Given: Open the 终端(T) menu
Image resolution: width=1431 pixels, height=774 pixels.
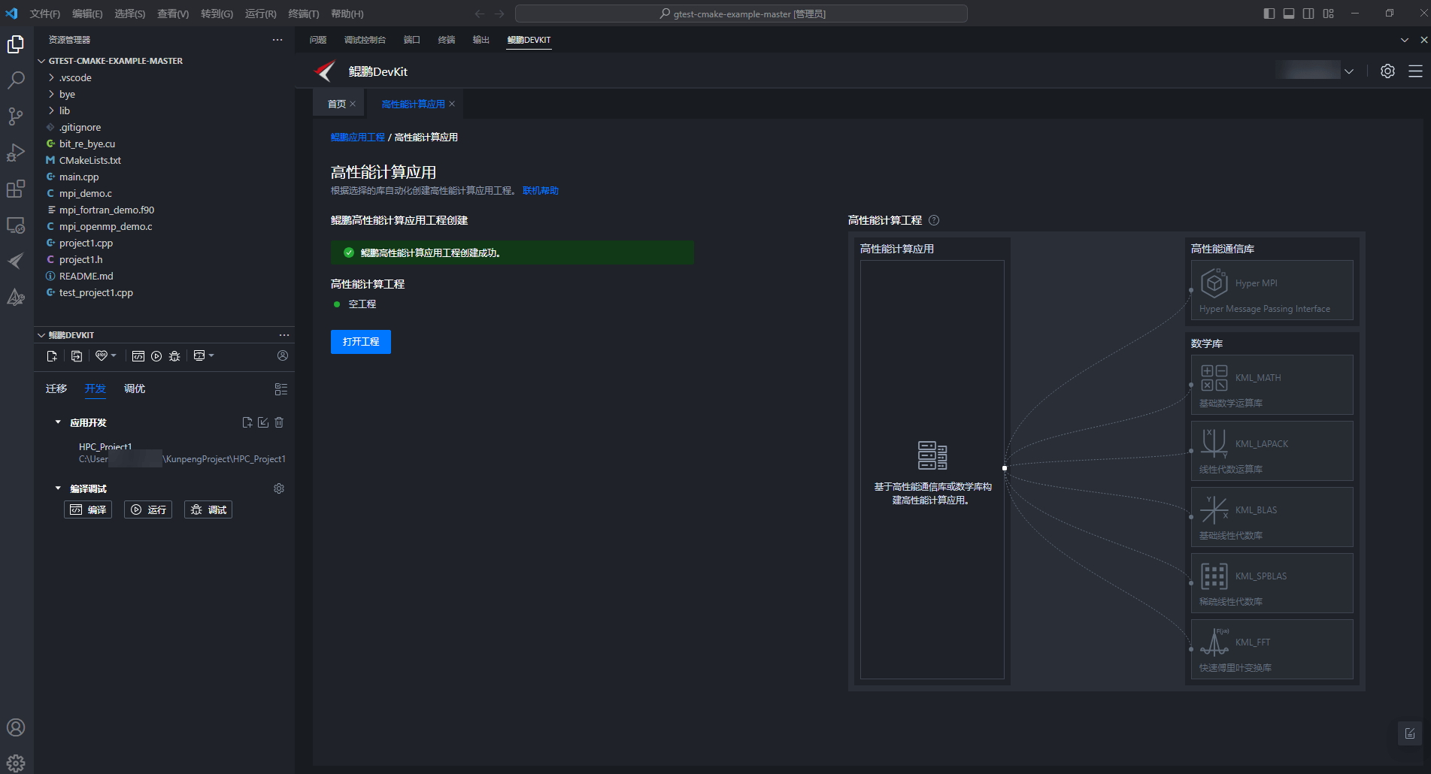Looking at the screenshot, I should (x=304, y=14).
